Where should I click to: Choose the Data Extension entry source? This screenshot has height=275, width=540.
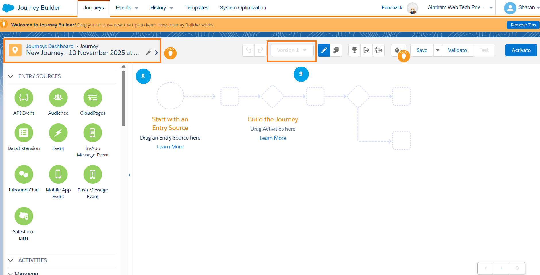coord(24,133)
